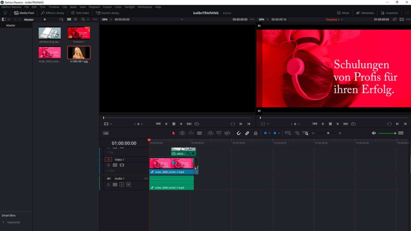Image resolution: width=411 pixels, height=231 pixels.
Task: Select the Master bin
Action: (x=11, y=25)
